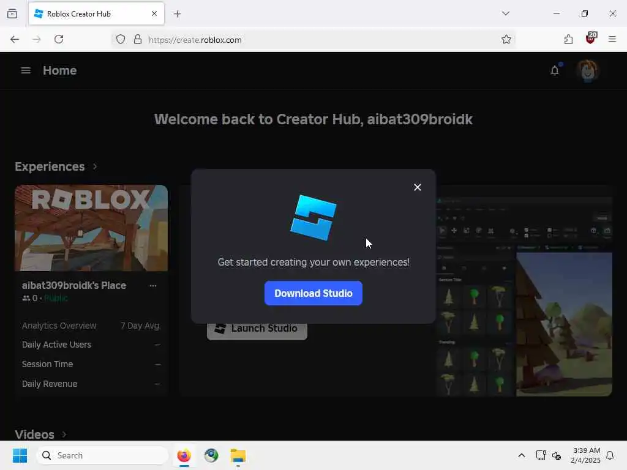Click the Session Time row
Image resolution: width=627 pixels, height=470 pixels.
[91, 364]
